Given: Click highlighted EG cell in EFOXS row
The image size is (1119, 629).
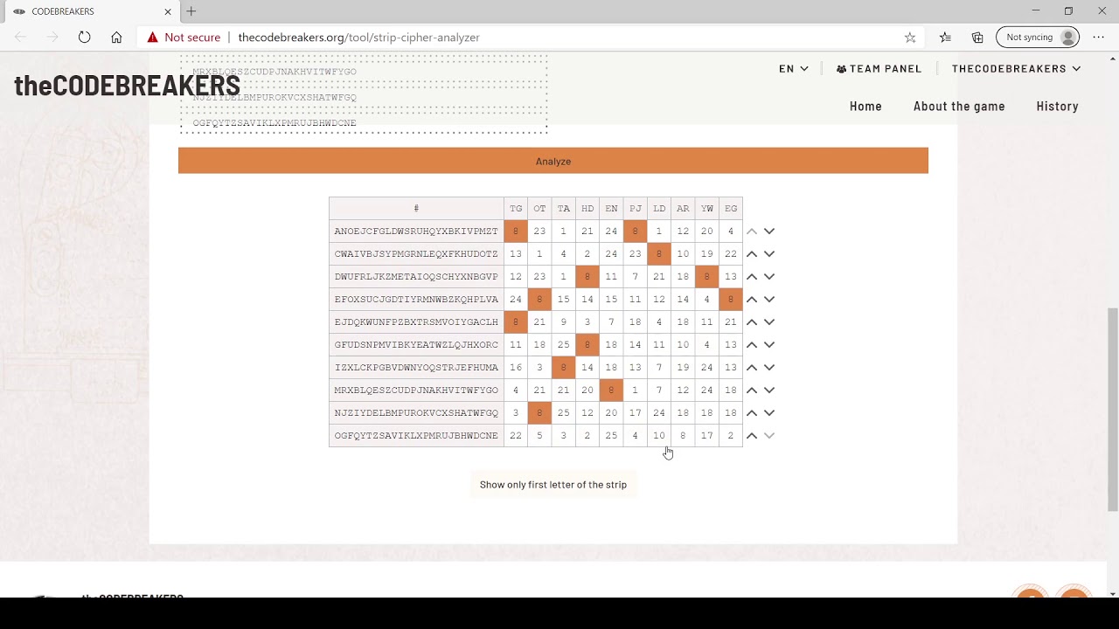Looking at the screenshot, I should coord(731,300).
